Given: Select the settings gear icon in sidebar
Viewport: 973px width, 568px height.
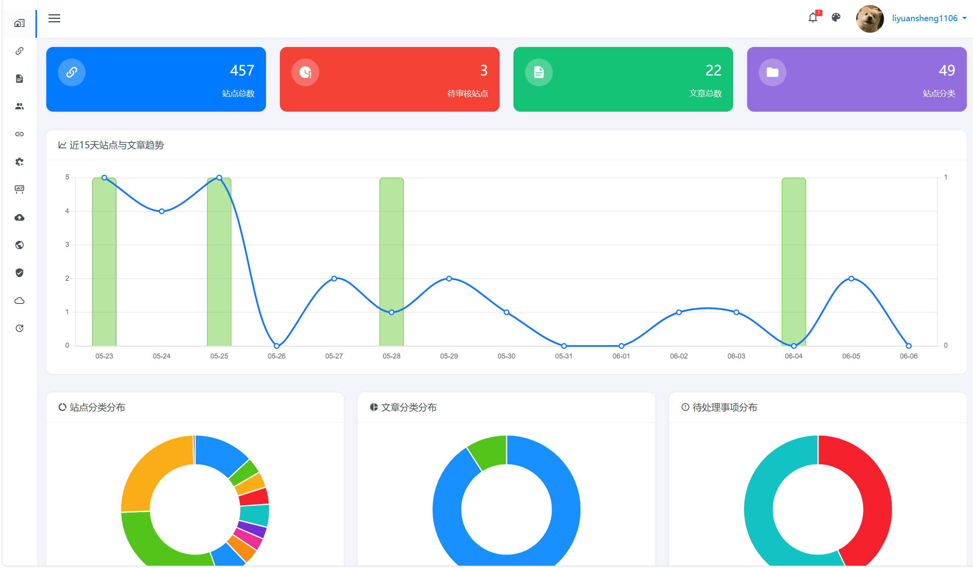Looking at the screenshot, I should (19, 162).
